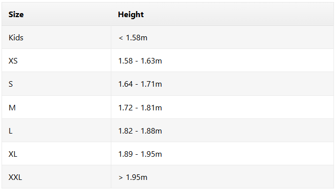The image size is (336, 190).
Task: Click the 1.64 - 1.71m height value
Action: click(x=140, y=84)
